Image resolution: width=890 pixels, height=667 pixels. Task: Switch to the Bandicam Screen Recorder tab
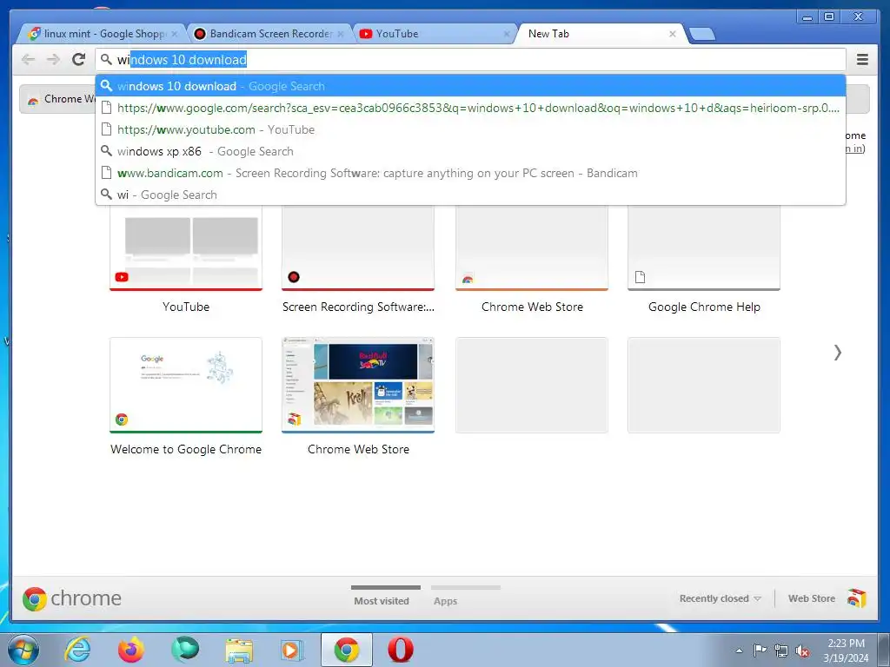[269, 34]
